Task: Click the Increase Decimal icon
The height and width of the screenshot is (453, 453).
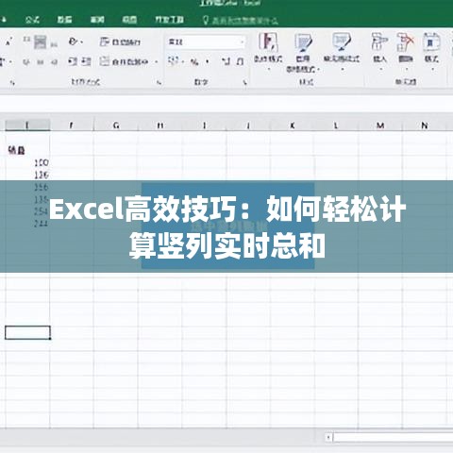Action: [226, 61]
